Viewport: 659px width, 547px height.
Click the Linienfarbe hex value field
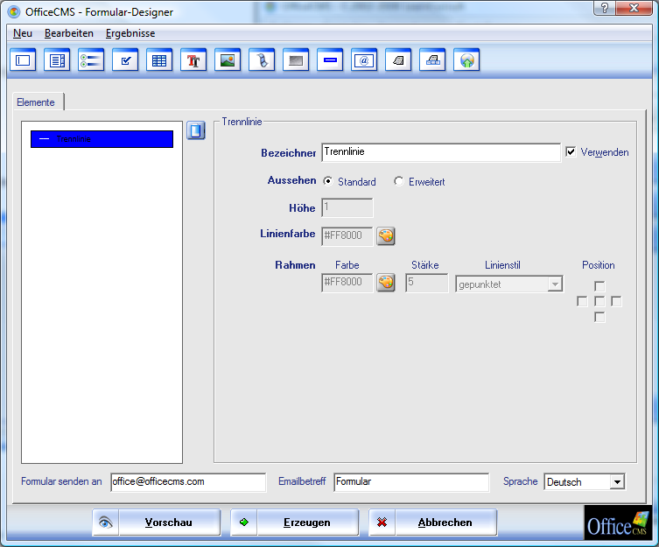347,236
